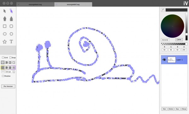189x114 pixels.
Task: Select the purple node edit arrow tool
Action: pos(11,11)
